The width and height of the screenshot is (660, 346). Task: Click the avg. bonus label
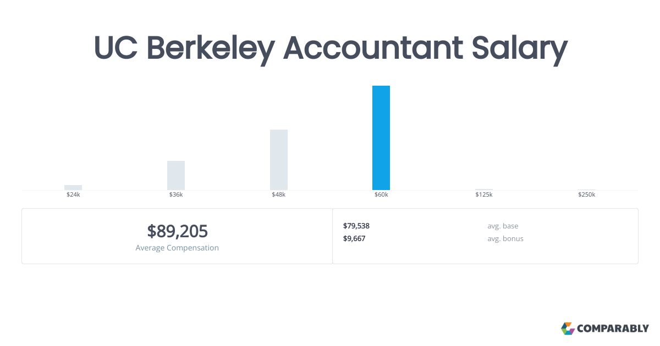pyautogui.click(x=505, y=238)
